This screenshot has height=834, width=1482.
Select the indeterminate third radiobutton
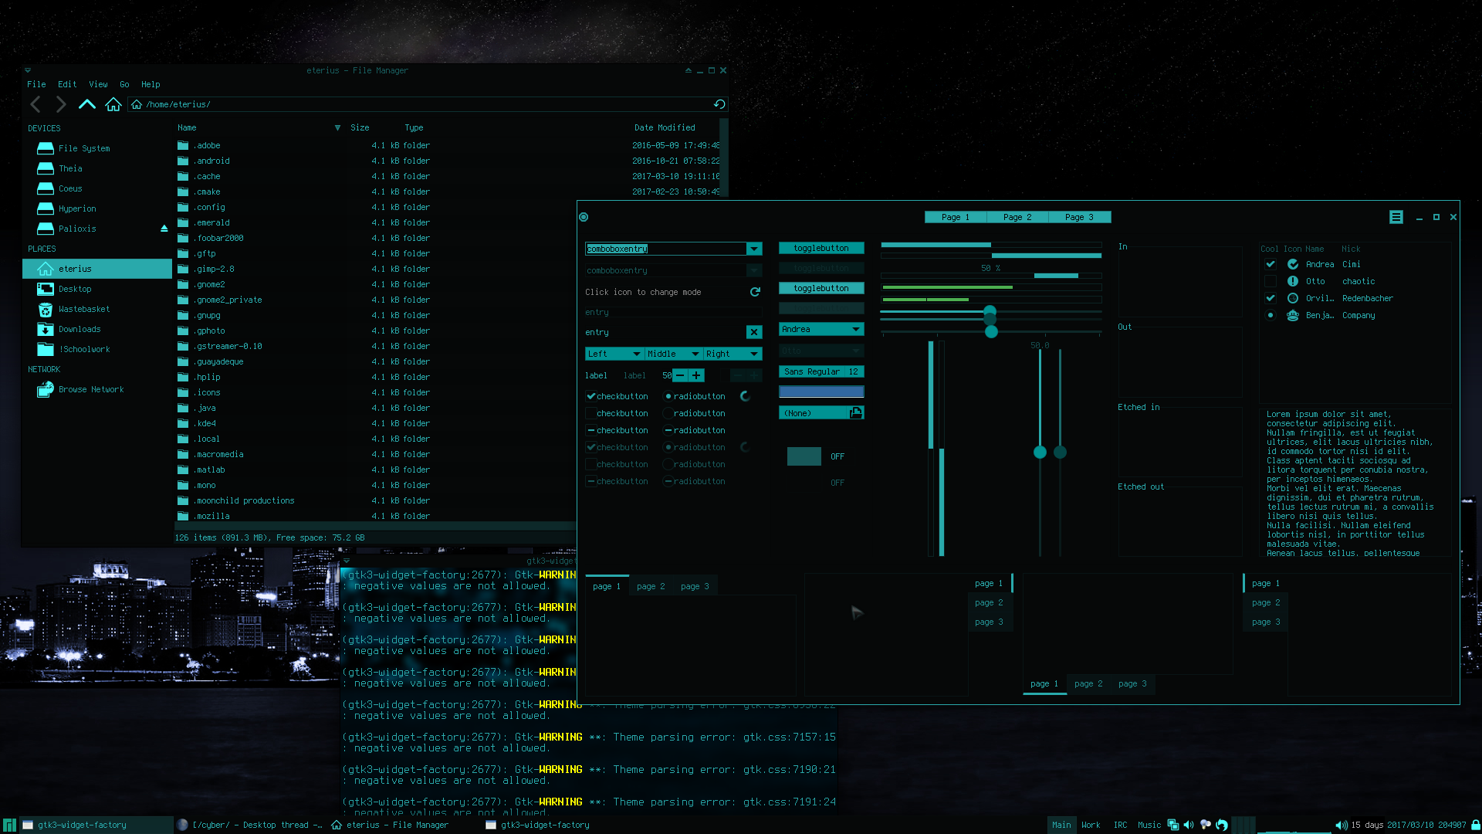tap(668, 430)
